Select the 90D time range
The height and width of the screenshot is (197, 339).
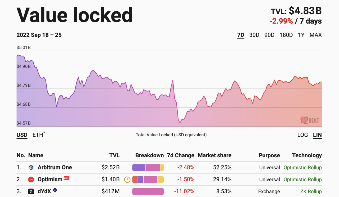(x=269, y=35)
